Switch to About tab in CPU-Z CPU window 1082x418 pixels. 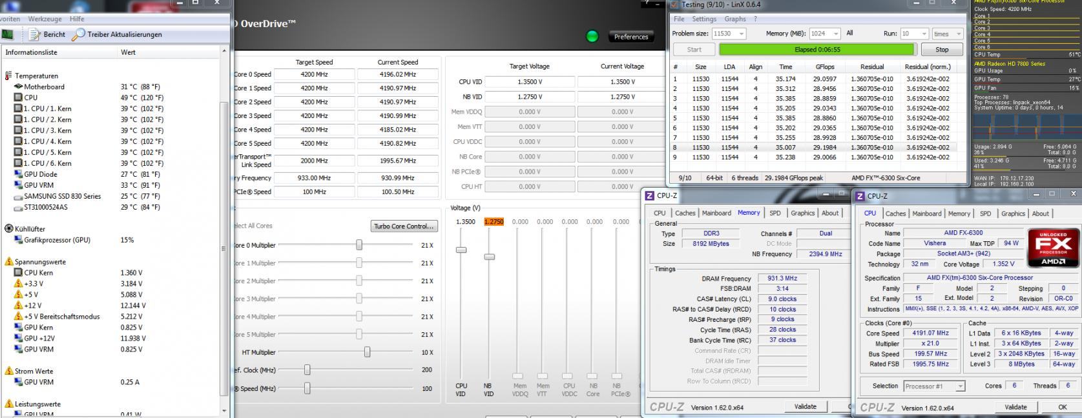tap(1040, 214)
